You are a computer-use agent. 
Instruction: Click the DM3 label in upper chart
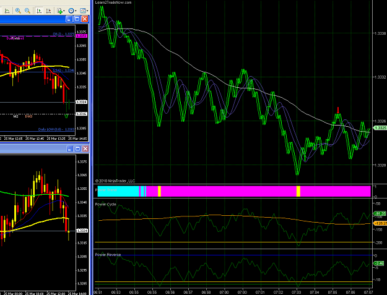point(29,116)
